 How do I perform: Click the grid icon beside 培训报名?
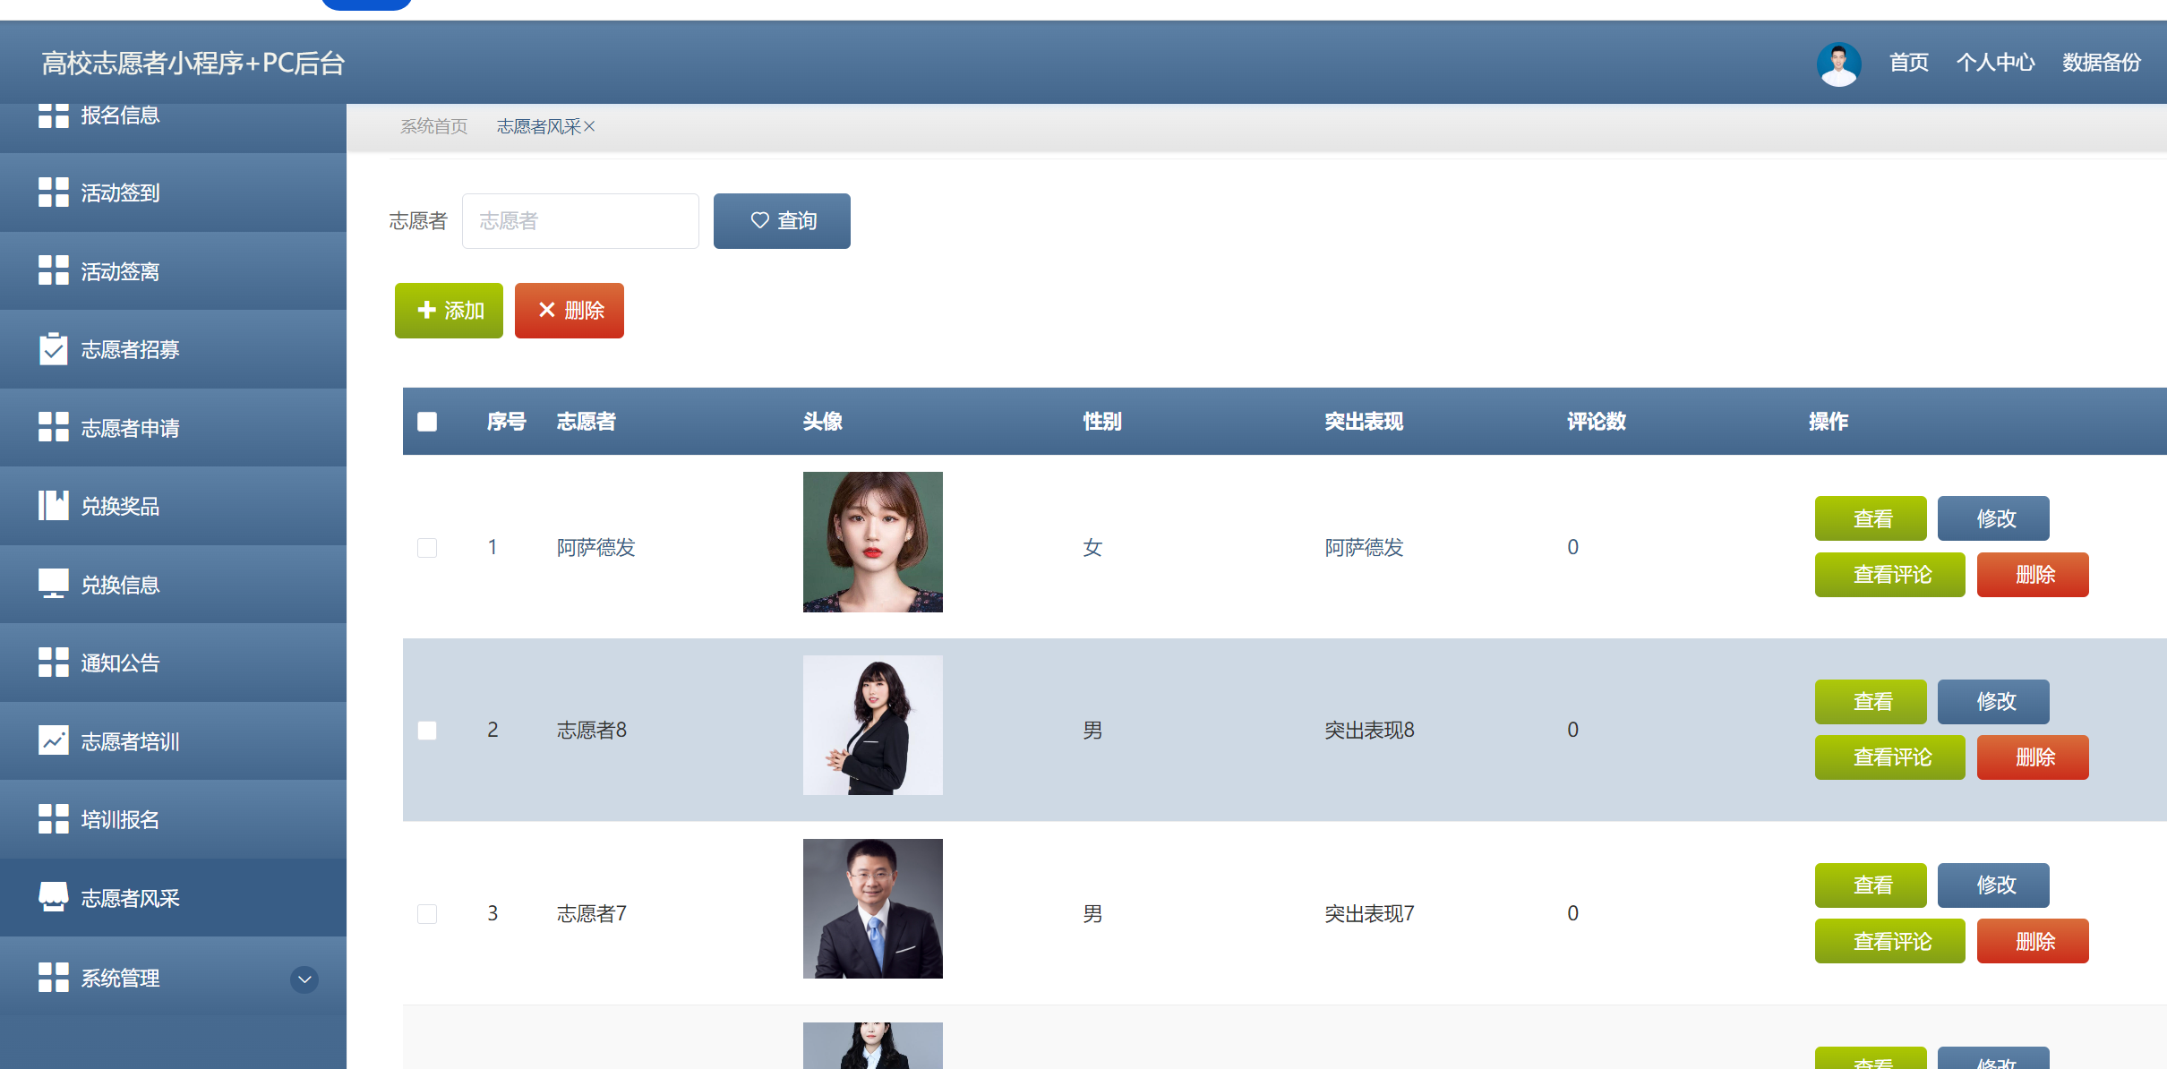[54, 818]
